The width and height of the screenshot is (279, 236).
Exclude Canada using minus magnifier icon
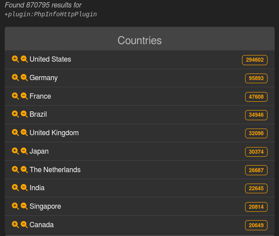click(24, 225)
